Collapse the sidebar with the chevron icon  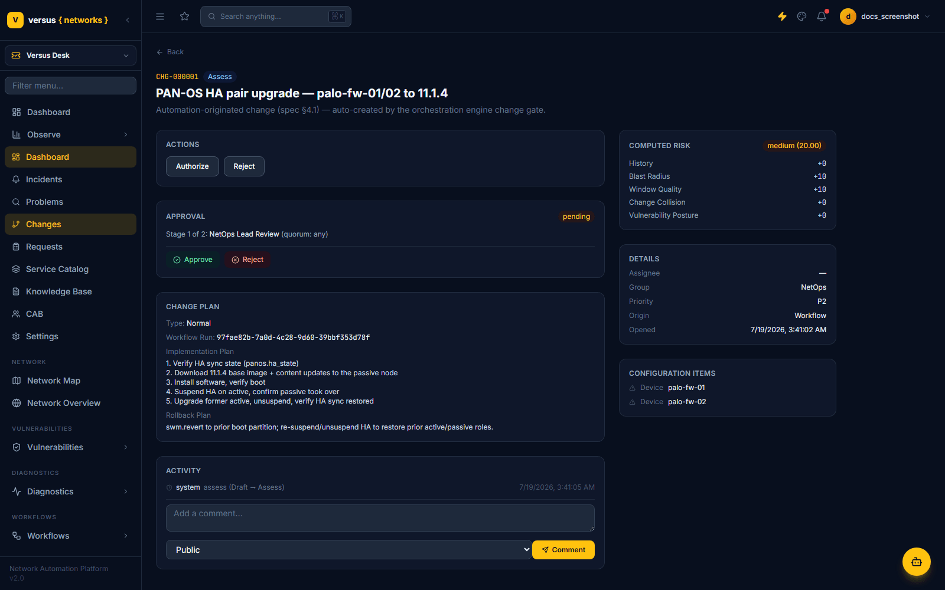[128, 20]
